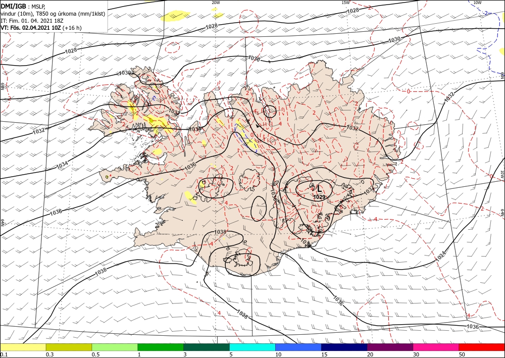
Task: Click the 'DMI/IGB' title text
Action: click(x=13, y=6)
